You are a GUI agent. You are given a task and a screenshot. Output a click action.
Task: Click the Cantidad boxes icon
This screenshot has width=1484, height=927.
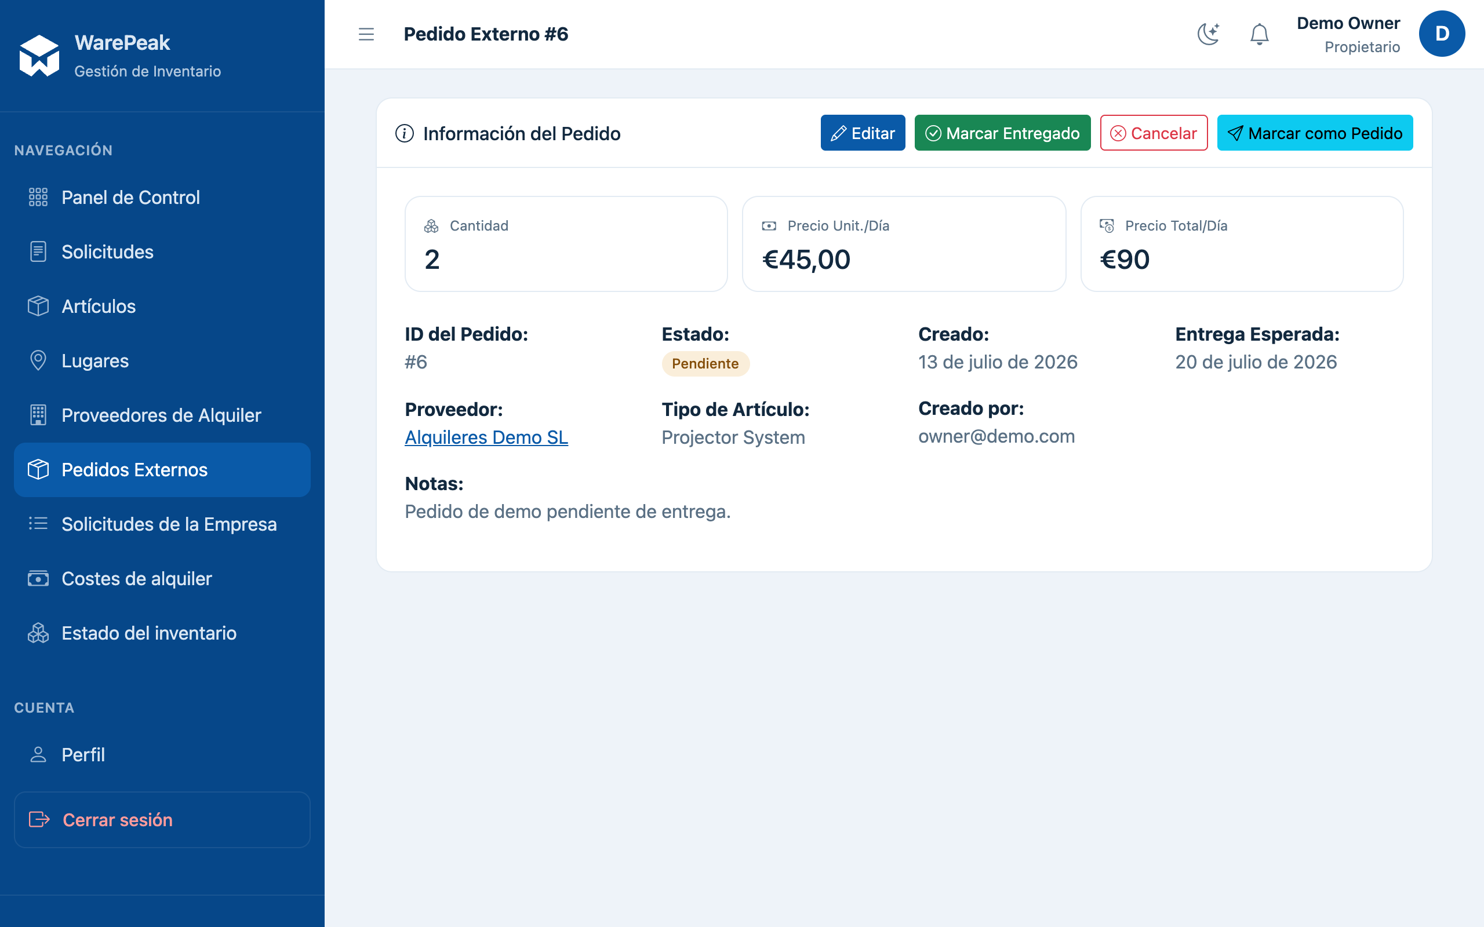coord(431,226)
